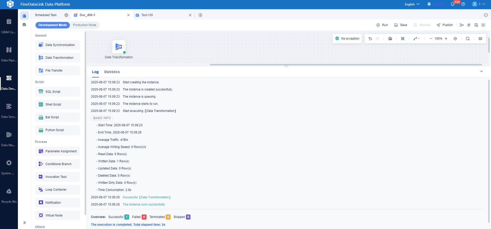Add a new tab with the plus icon

click(200, 15)
